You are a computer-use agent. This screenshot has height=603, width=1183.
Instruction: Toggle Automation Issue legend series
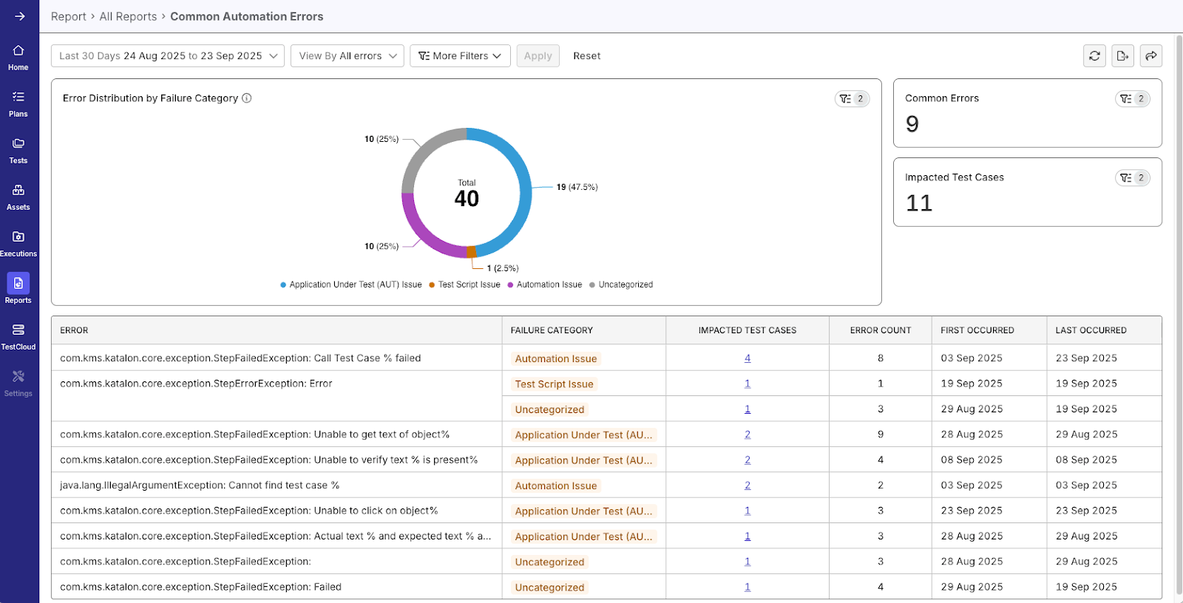pos(549,285)
